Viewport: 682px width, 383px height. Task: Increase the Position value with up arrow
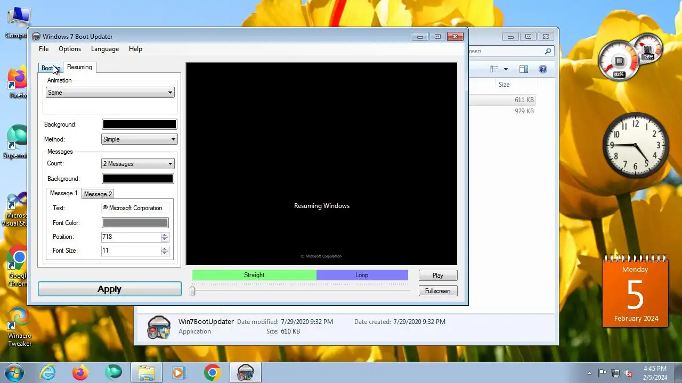(165, 235)
